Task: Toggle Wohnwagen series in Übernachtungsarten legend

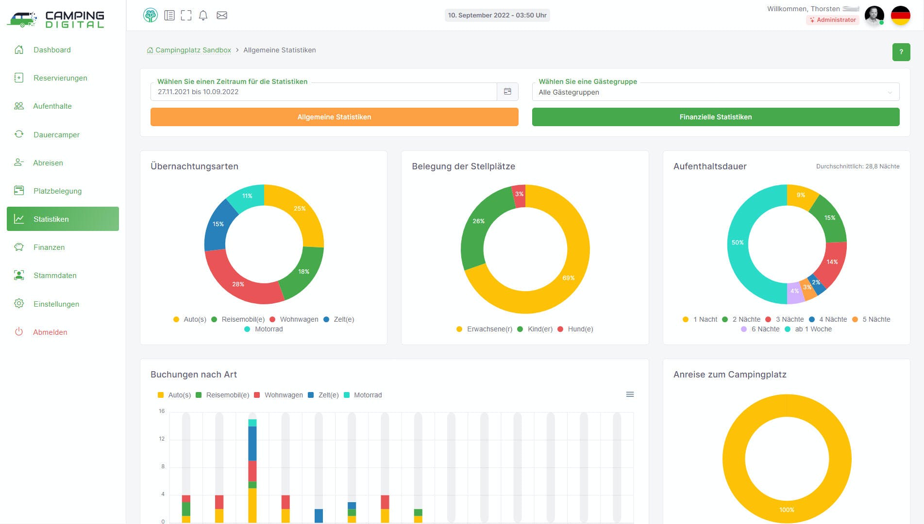Action: [299, 319]
